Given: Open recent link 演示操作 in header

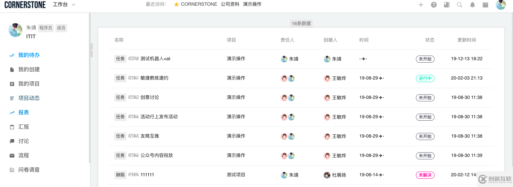Looking at the screenshot, I should [x=252, y=4].
